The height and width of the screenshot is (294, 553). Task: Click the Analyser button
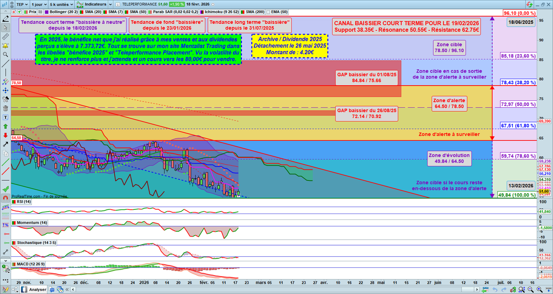coord(34,289)
